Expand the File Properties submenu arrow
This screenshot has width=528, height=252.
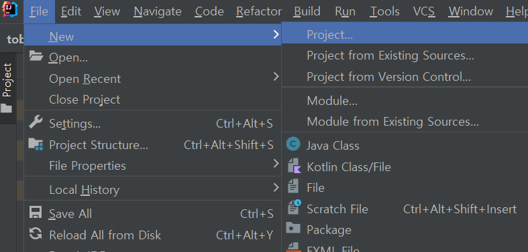click(276, 164)
